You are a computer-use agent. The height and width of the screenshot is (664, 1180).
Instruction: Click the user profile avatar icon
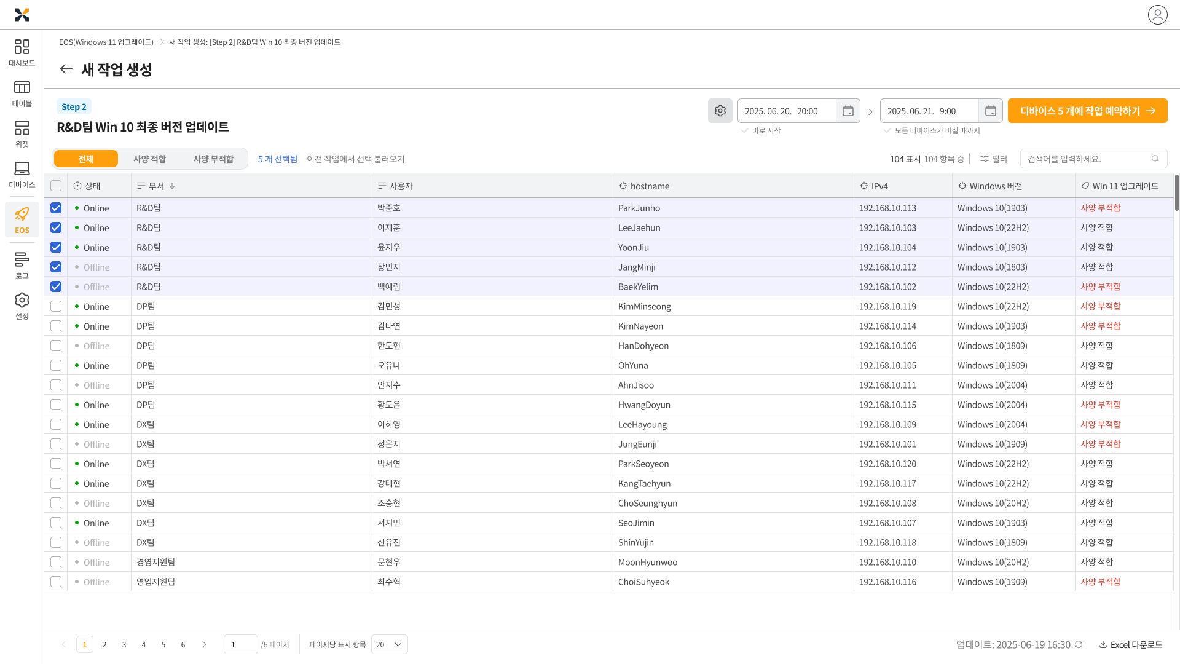click(1157, 15)
